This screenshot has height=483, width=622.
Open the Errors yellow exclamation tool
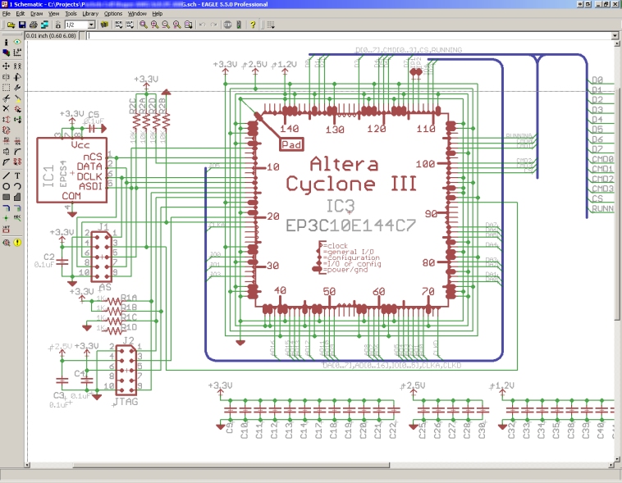17,243
